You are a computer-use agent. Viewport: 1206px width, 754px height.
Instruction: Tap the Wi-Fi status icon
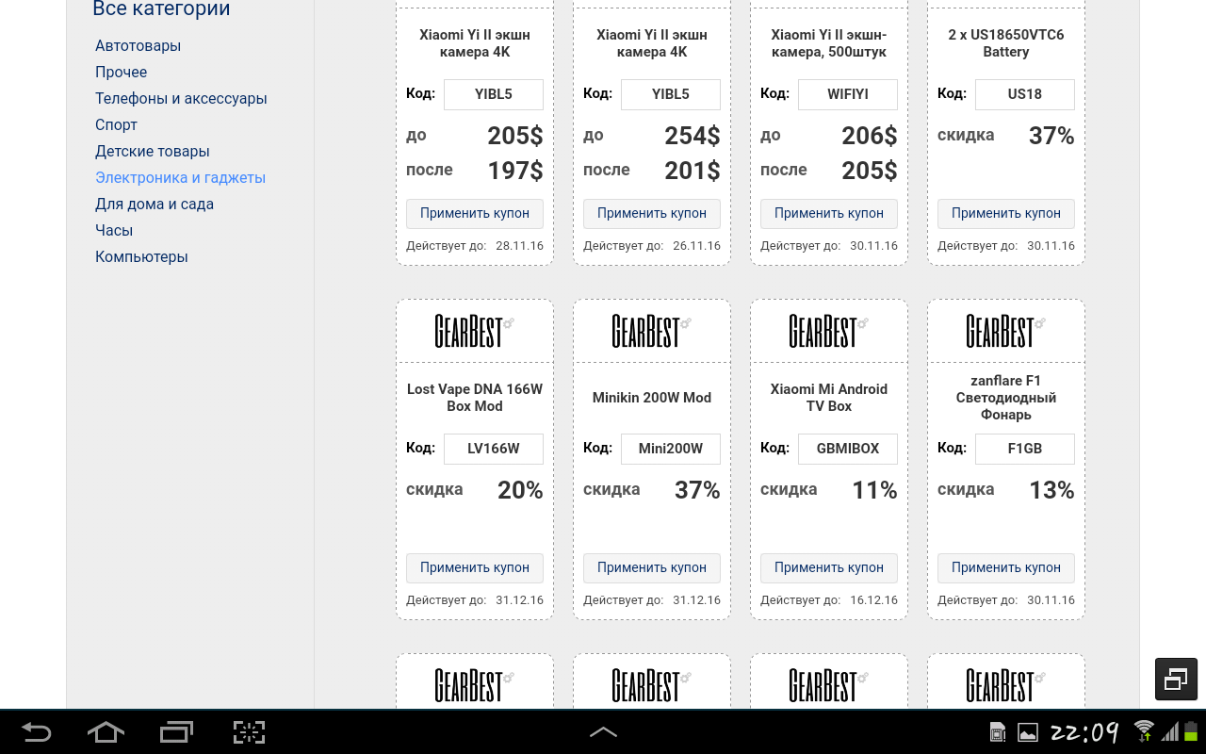1144,731
